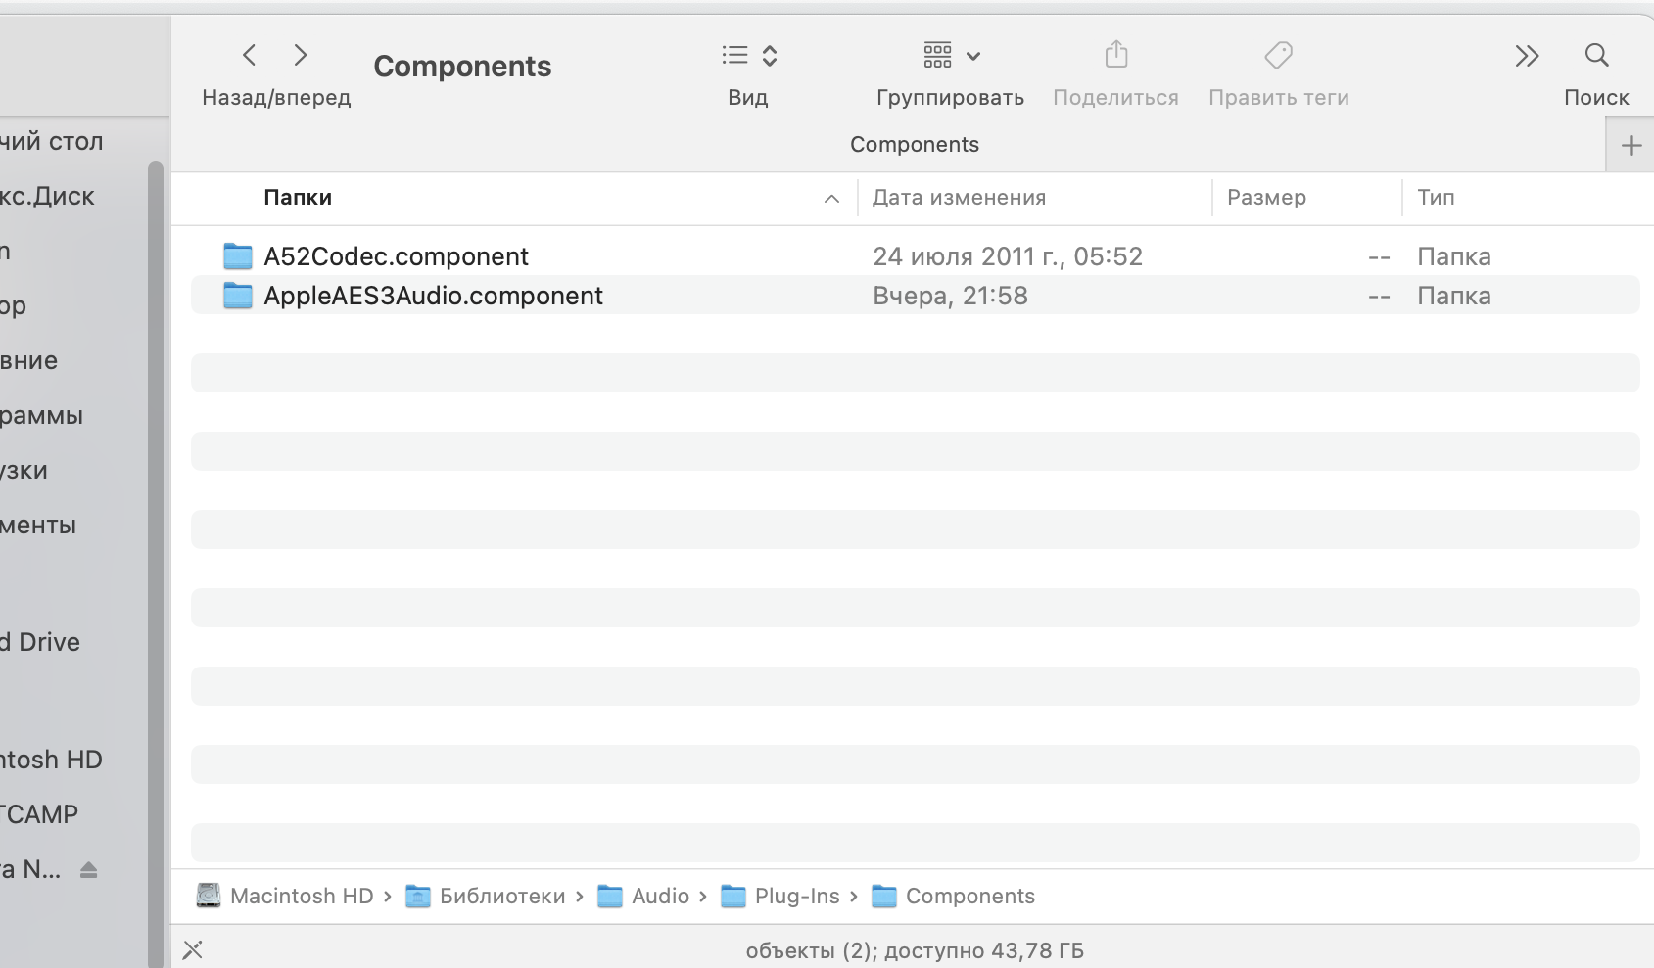1654x968 pixels.
Task: Select the AppleAES3Audio.component folder
Action: 433,296
